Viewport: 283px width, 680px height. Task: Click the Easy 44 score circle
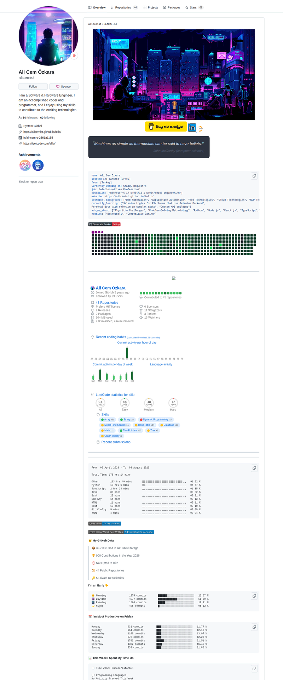pyautogui.click(x=125, y=403)
